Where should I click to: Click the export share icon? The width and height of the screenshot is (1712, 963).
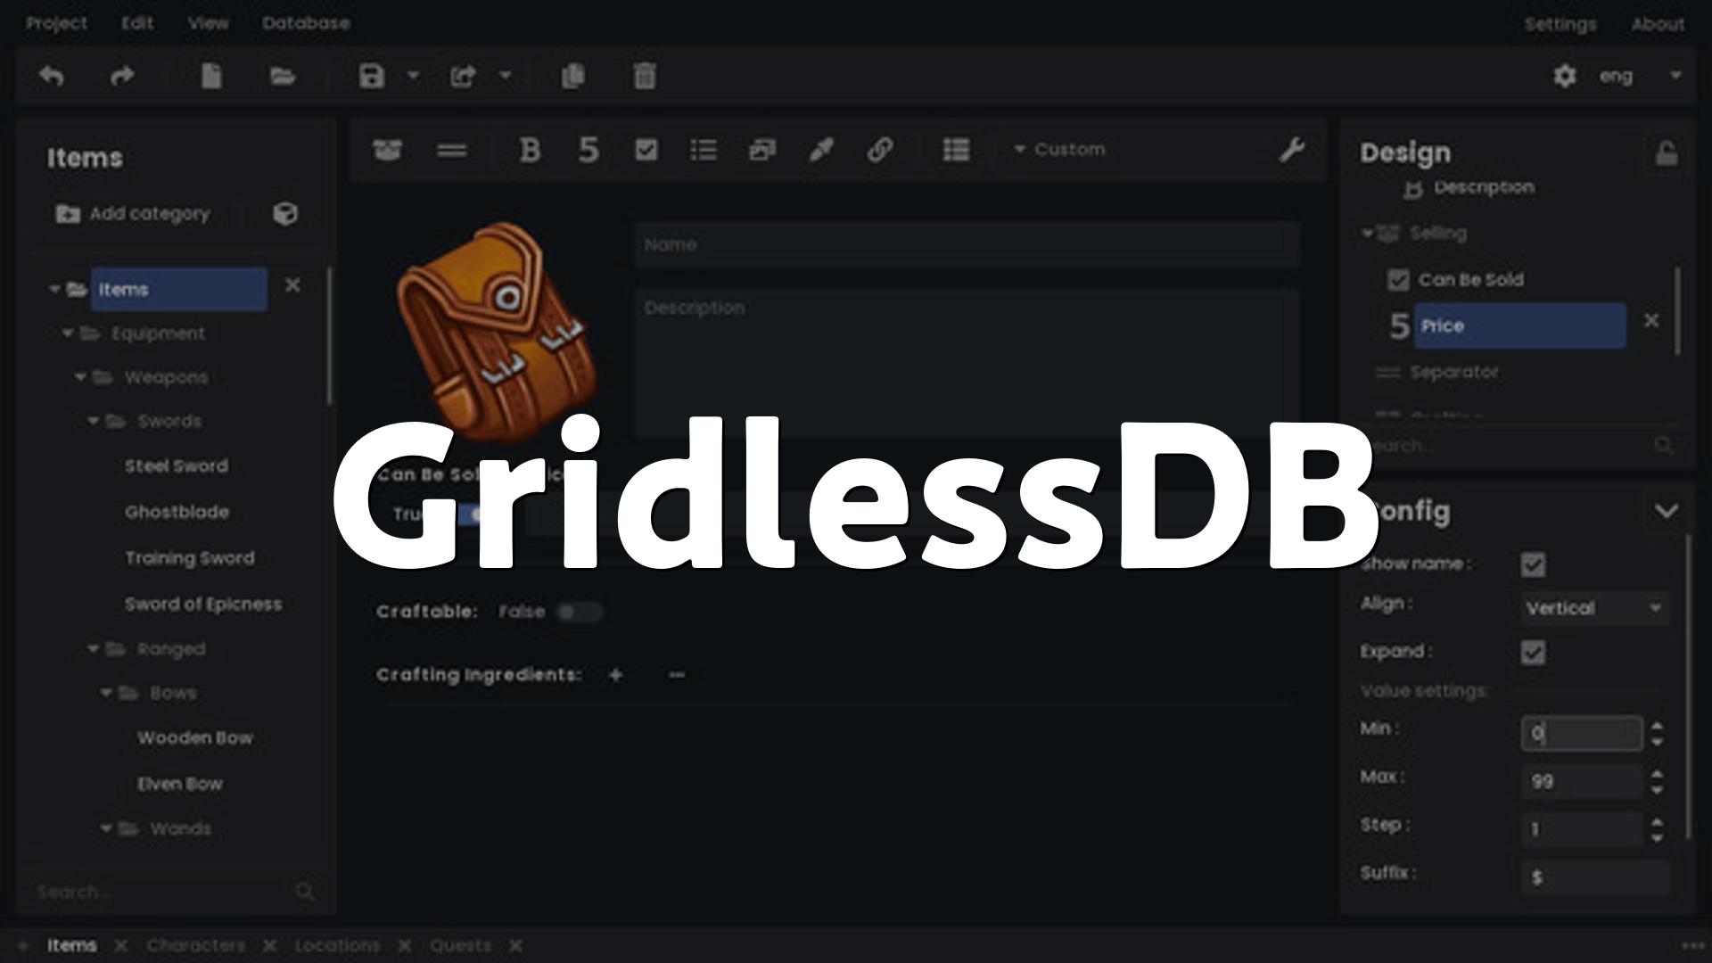463,76
